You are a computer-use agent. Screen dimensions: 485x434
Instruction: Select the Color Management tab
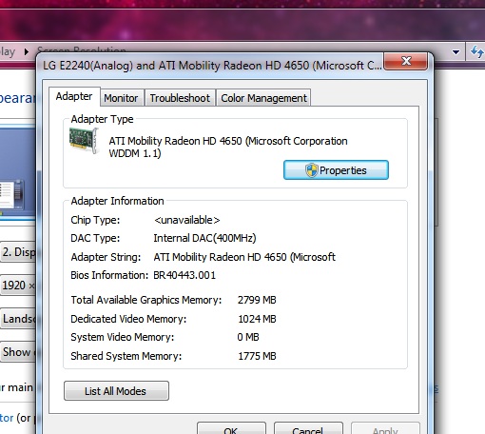[x=263, y=98]
